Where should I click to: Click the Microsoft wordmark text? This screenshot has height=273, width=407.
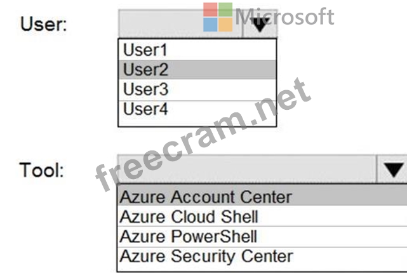(x=284, y=17)
